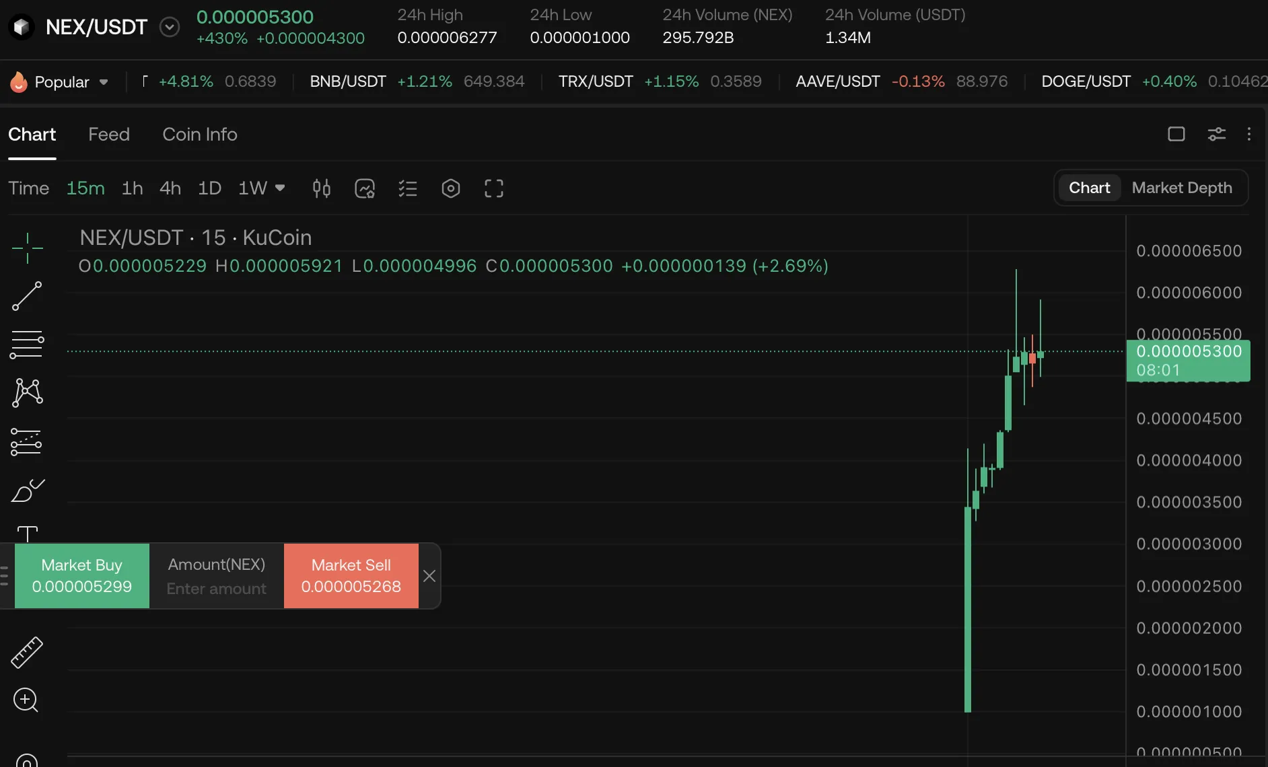
Task: Click the 24h Volume (USDT) value 1.34M
Action: click(848, 38)
